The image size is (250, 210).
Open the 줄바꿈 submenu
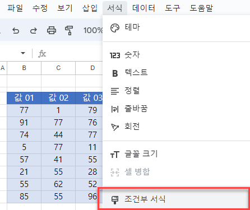177,109
